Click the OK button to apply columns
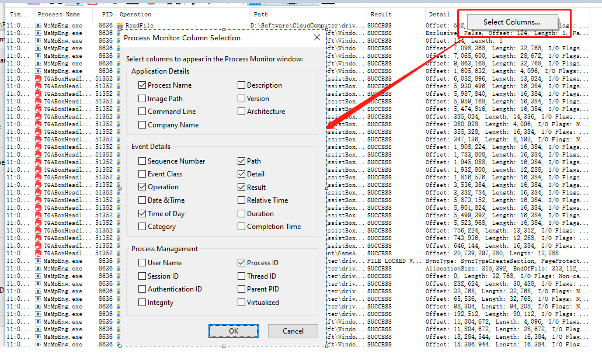602x354 pixels. point(233,330)
